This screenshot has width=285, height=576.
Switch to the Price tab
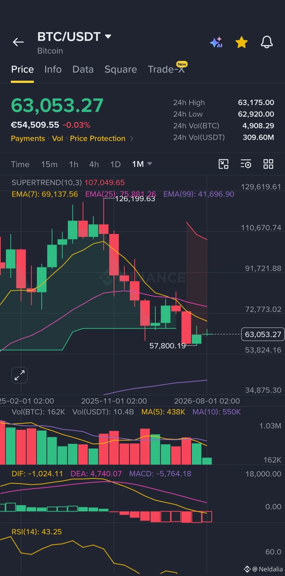tap(22, 69)
